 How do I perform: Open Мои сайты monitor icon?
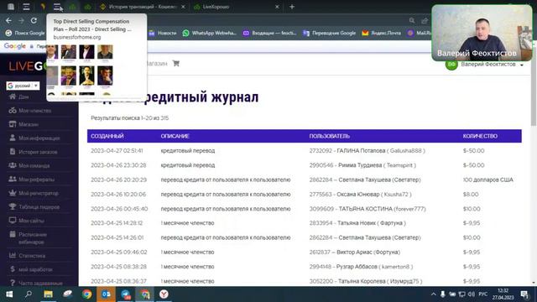pyautogui.click(x=13, y=220)
